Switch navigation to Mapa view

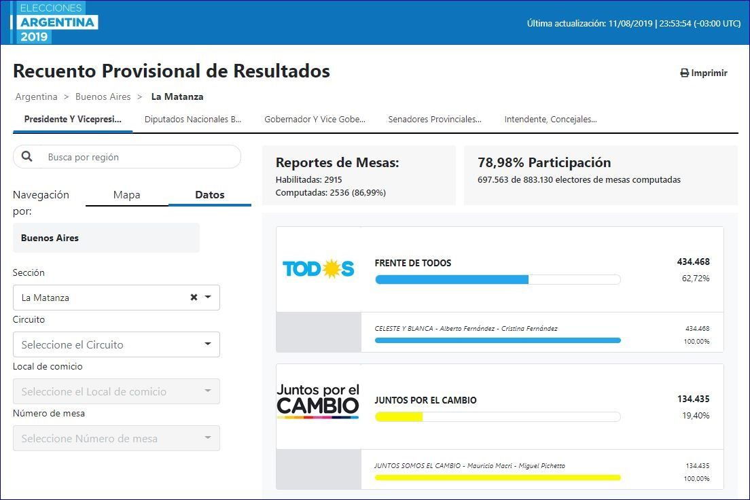click(x=126, y=195)
